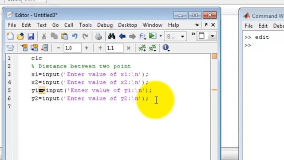Screen dimensions: 284x160
Task: Click the orange code analyzer status box
Action: [214, 56]
